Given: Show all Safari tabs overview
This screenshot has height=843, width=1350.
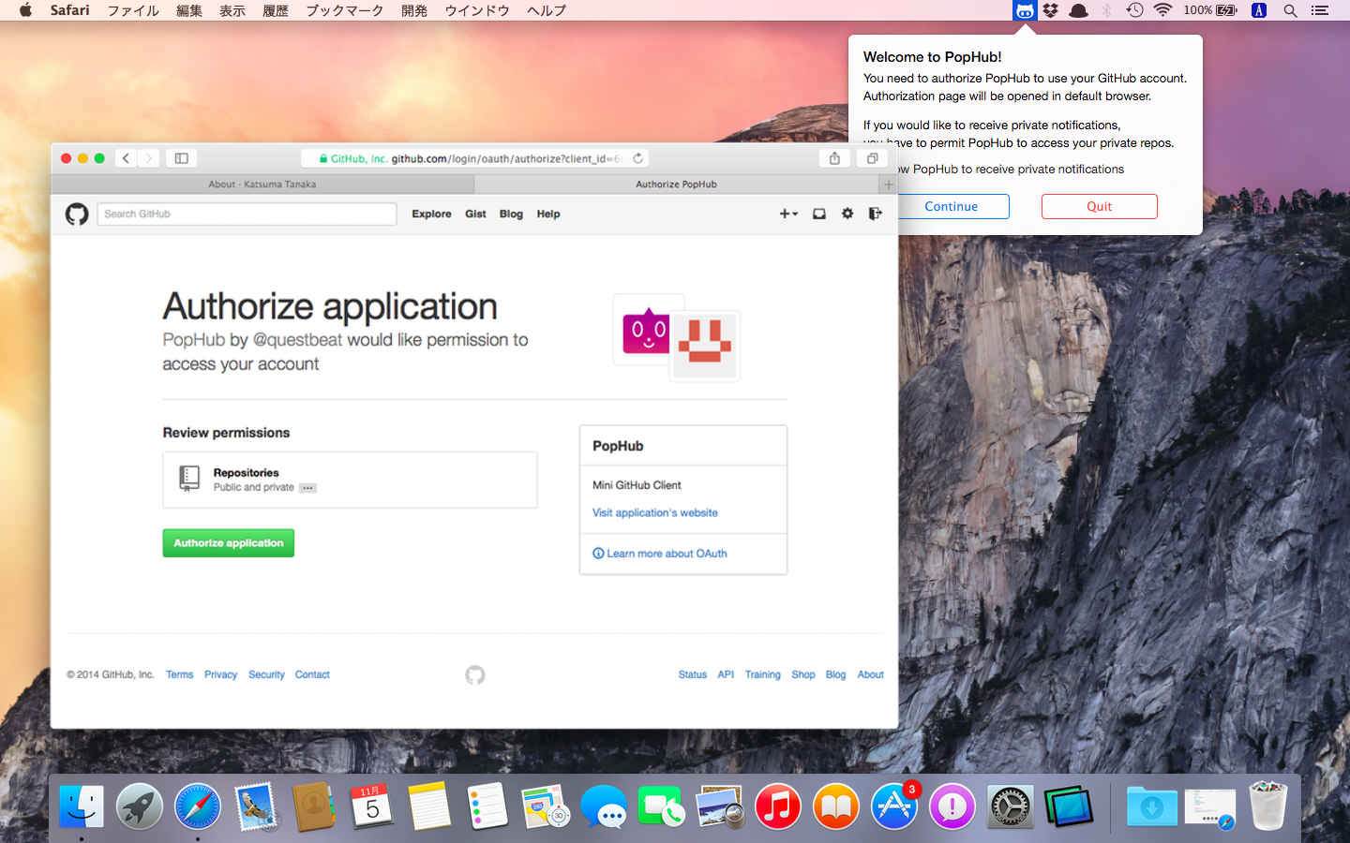Looking at the screenshot, I should coord(872,158).
